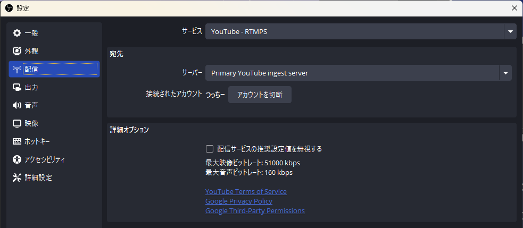Click the 接続されたアカウント label
This screenshot has width=523, height=228.
pos(174,94)
